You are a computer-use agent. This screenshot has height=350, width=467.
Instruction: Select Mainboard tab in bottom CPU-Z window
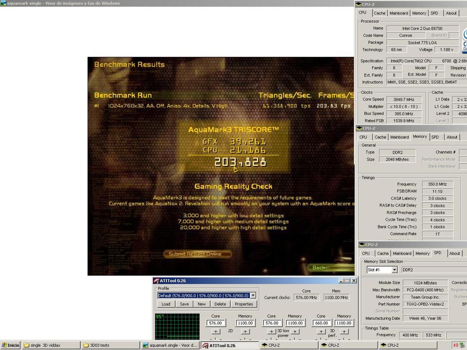(402, 253)
